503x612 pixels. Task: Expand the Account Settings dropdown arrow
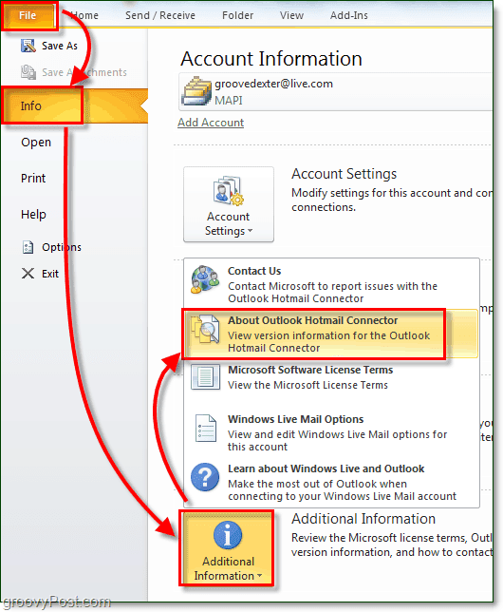(250, 231)
